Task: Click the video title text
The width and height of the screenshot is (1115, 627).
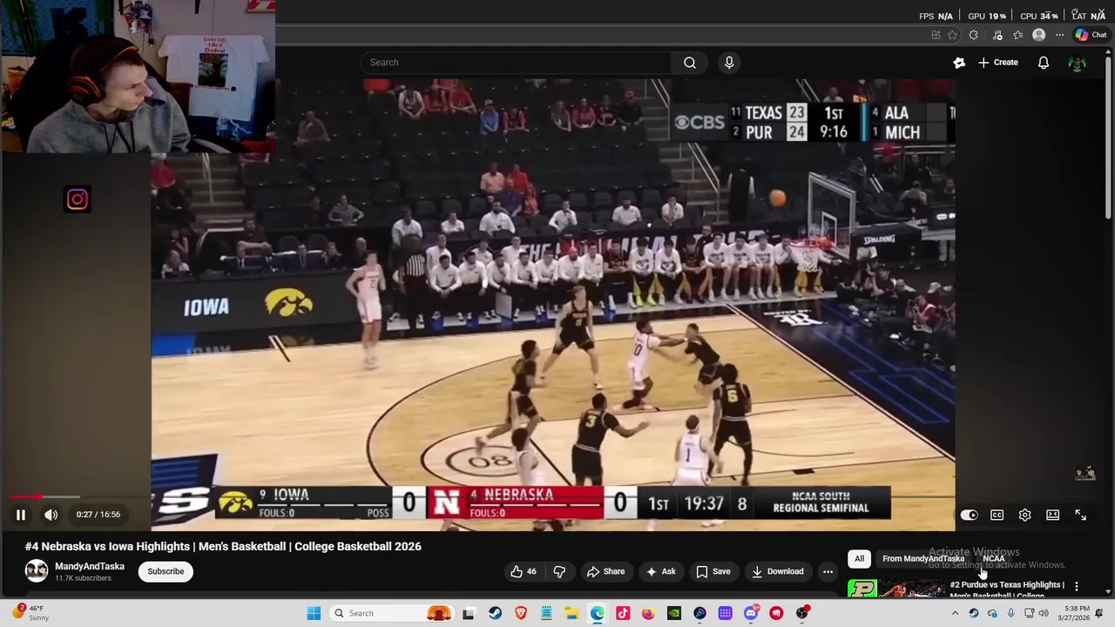Action: click(x=223, y=546)
